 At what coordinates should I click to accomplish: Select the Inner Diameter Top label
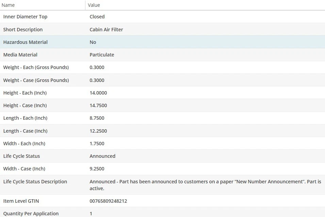click(25, 17)
